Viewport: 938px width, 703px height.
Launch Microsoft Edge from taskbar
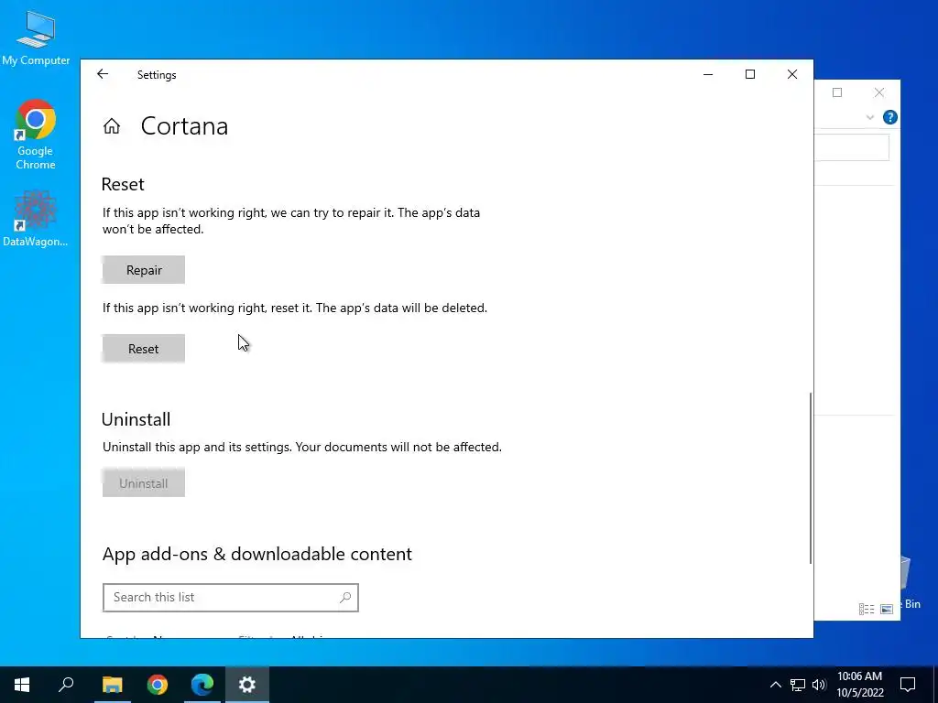(x=202, y=685)
